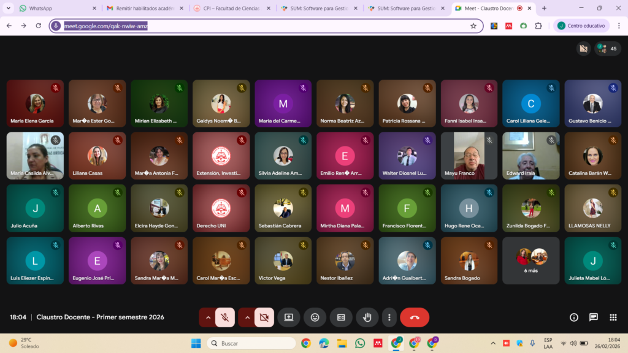The width and height of the screenshot is (628, 353).
Task: Expand video settings arrow beside camera
Action: click(247, 317)
